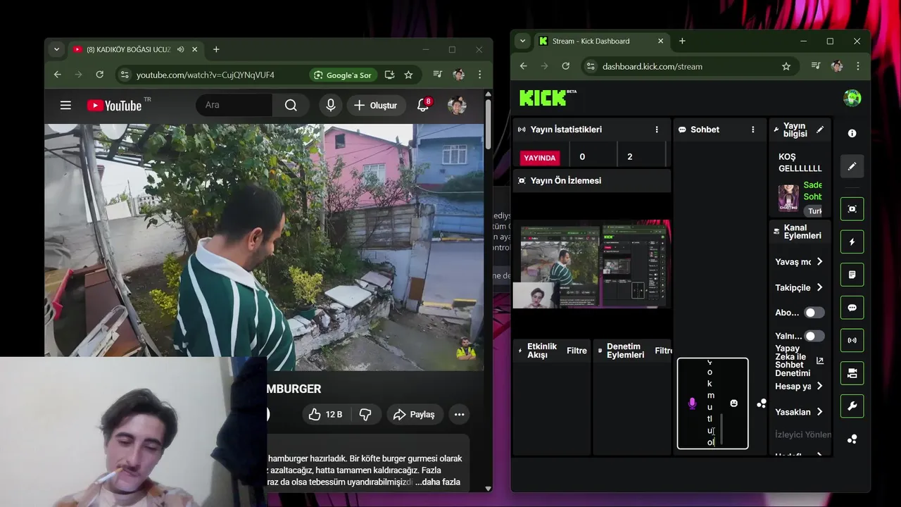901x507 pixels.
Task: Open the wrench tools icon in Kick sidebar
Action: tap(852, 406)
